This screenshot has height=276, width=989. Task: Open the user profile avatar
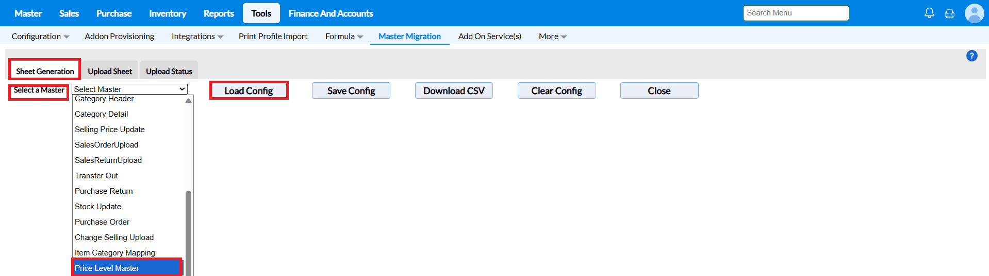pyautogui.click(x=974, y=13)
